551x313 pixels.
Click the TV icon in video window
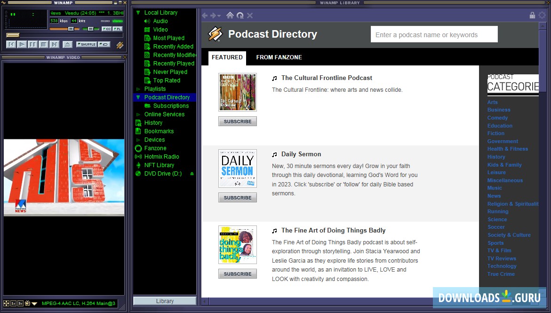(27, 303)
